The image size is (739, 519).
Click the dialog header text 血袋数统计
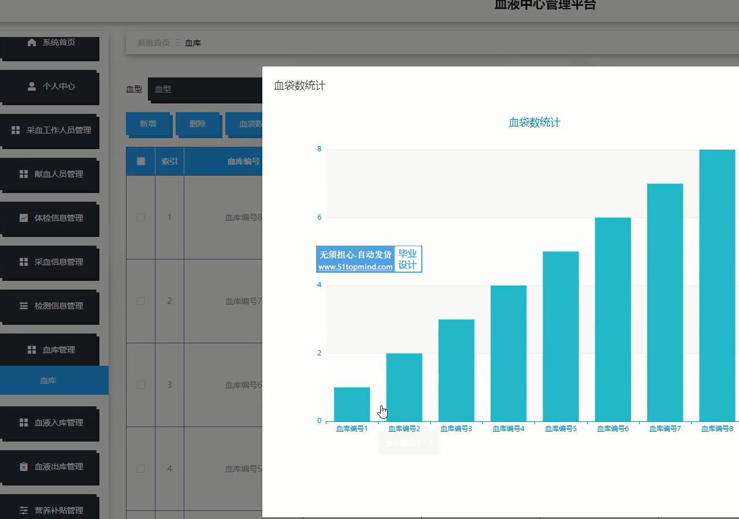[300, 86]
